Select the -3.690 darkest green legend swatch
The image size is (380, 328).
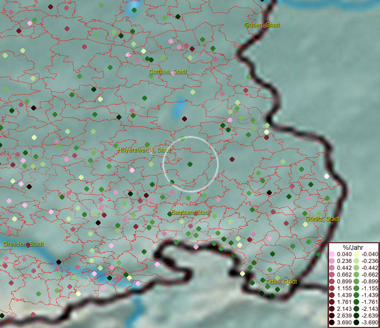(x=356, y=323)
